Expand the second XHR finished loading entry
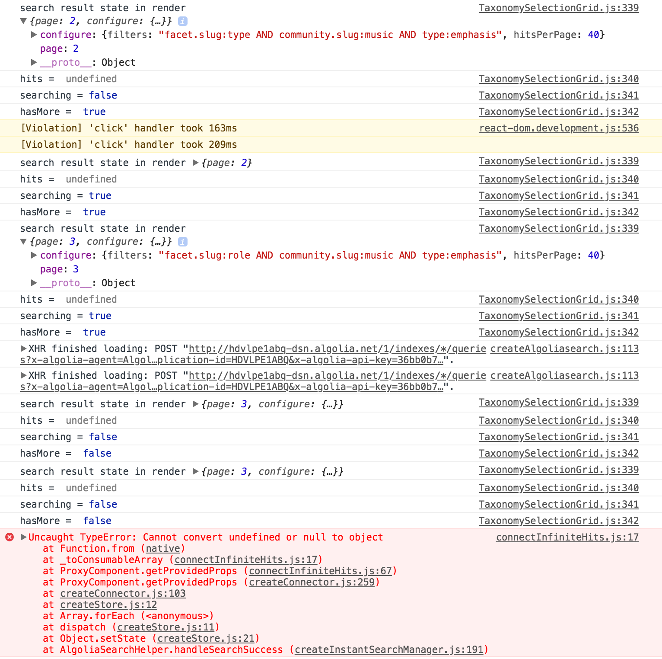This screenshot has height=659, width=662. [24, 375]
